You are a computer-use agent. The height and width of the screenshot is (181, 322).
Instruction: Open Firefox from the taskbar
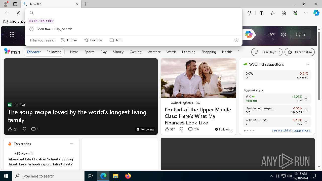(128, 176)
